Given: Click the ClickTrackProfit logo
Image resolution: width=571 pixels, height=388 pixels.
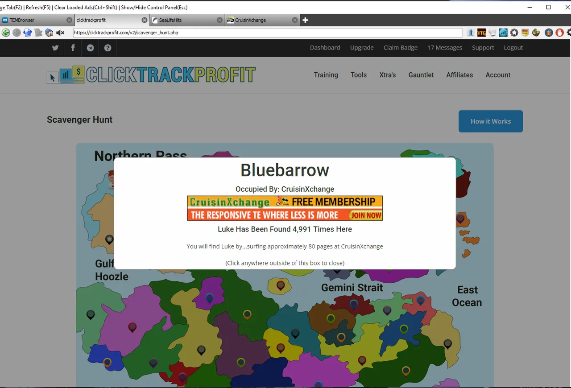Looking at the screenshot, I should (x=151, y=75).
